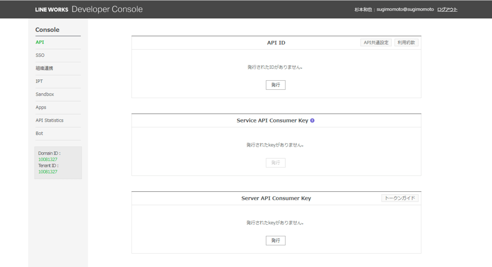This screenshot has height=267, width=492.
Task: Click the Domain ID number
Action: coord(48,159)
